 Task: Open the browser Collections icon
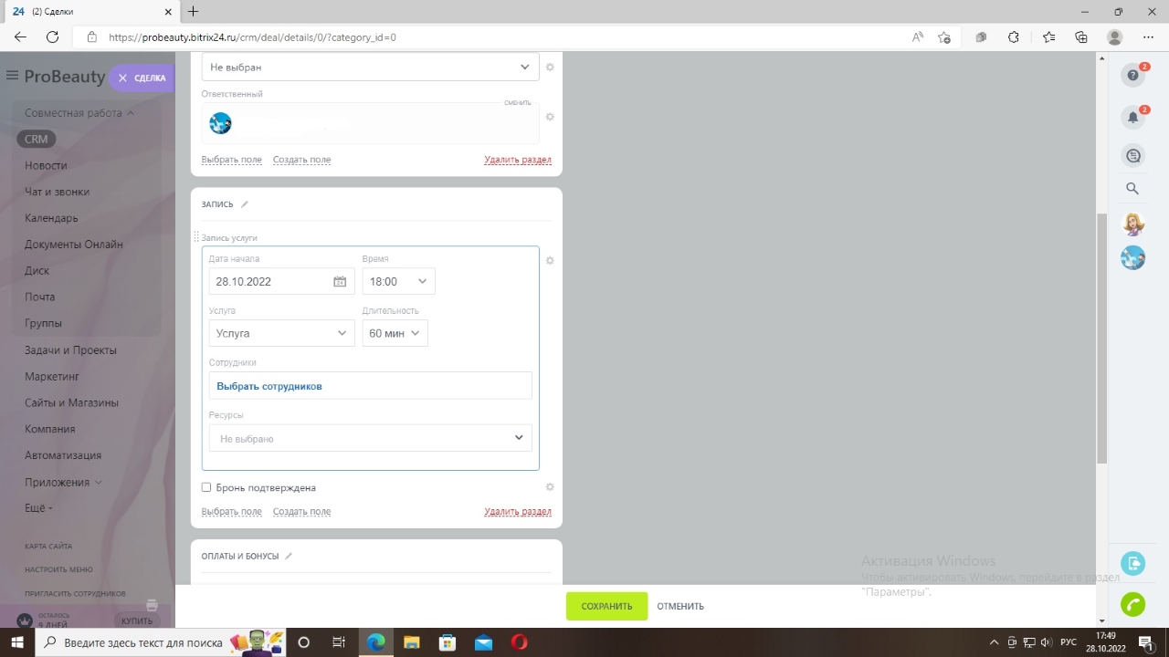pyautogui.click(x=1081, y=37)
